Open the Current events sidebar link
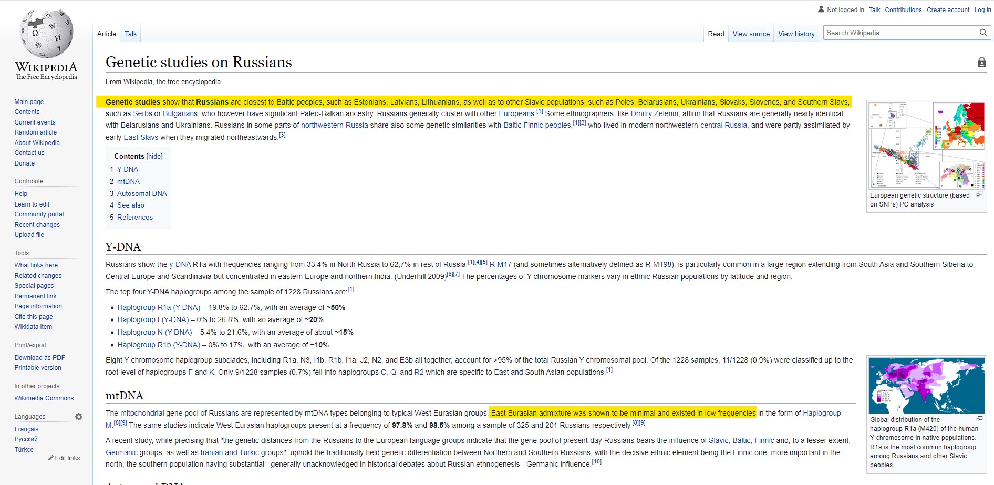Screen dimensions: 994x485 click(x=35, y=122)
